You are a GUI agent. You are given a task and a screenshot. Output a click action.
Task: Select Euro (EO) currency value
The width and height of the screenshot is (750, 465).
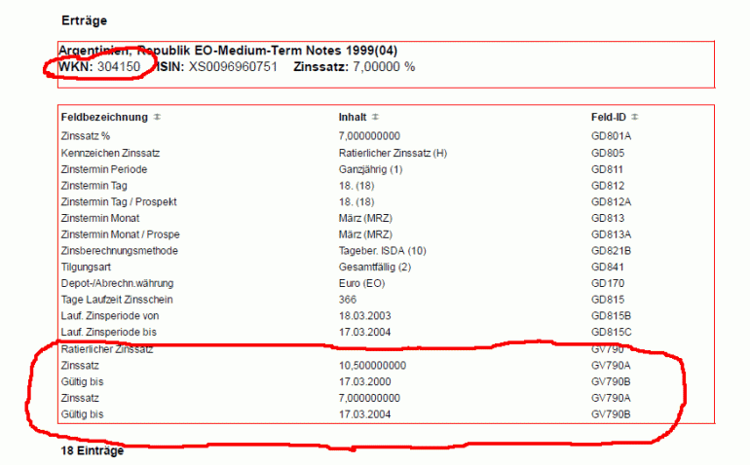pos(361,283)
